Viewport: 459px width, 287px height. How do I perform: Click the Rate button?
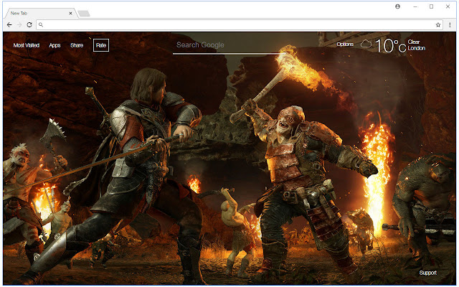click(101, 45)
